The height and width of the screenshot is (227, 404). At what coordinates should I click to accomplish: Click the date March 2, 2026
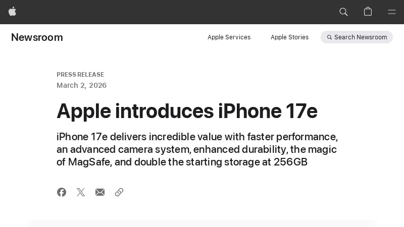tap(81, 85)
